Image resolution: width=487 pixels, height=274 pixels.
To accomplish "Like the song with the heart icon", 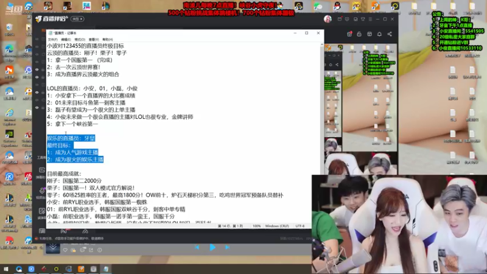I will (x=65, y=250).
